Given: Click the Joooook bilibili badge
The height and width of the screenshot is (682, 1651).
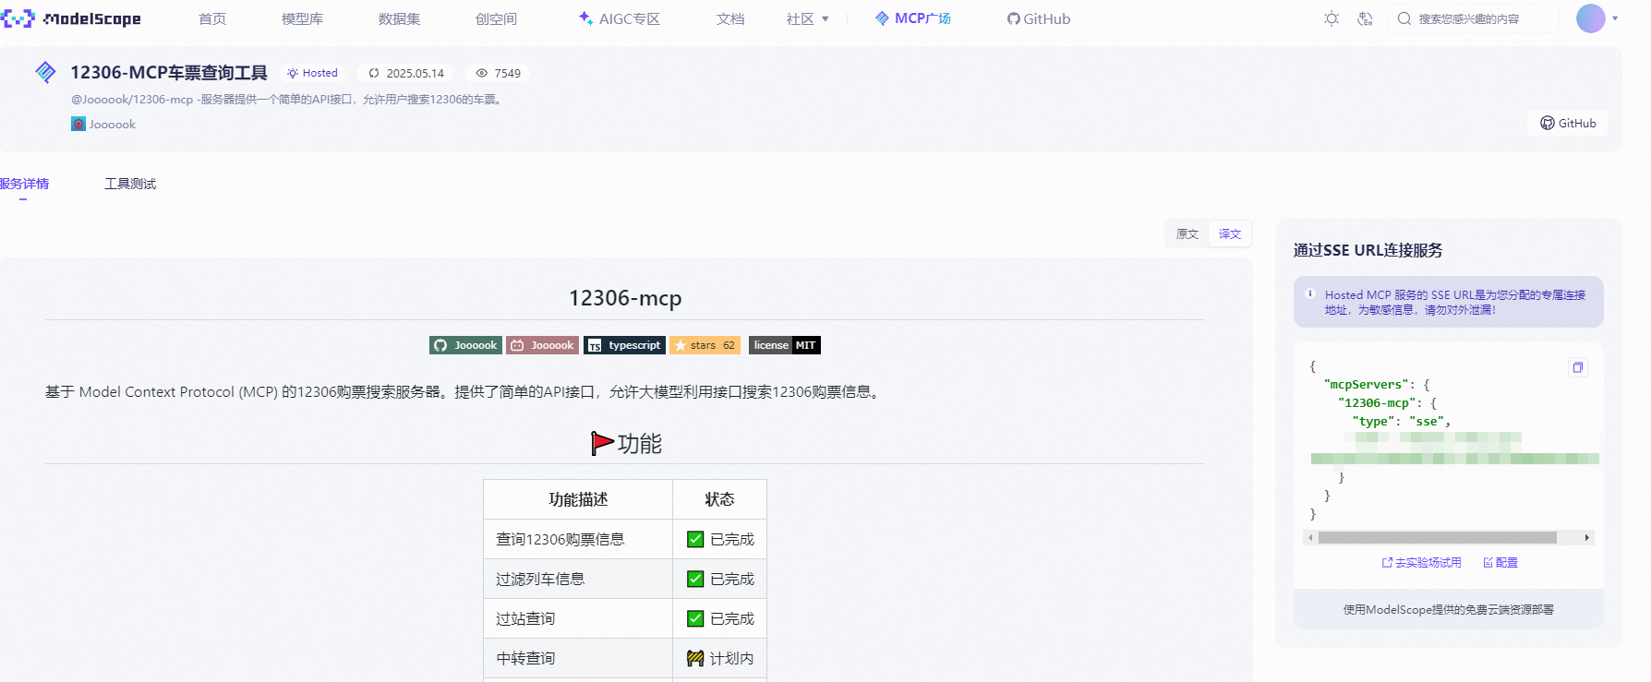Looking at the screenshot, I should coord(542,345).
